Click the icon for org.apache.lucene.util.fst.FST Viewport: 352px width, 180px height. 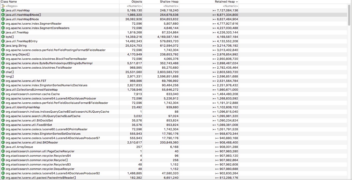click(3, 81)
